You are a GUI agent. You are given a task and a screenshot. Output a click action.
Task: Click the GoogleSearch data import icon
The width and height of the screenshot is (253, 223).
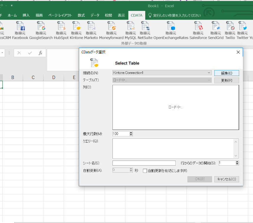[41, 28]
